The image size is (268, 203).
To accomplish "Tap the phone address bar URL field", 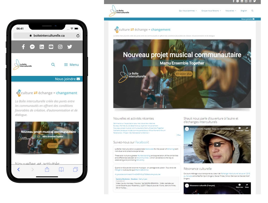I will [x=49, y=36].
